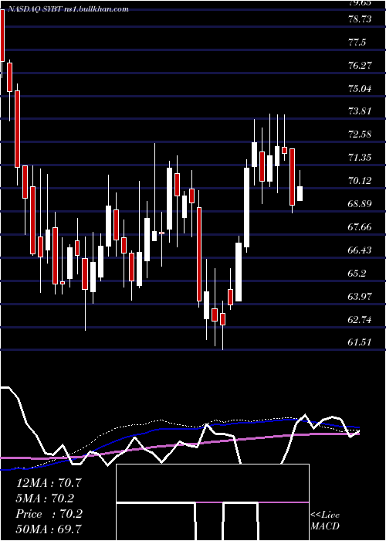Click the 65.2 price axis label

point(357,273)
